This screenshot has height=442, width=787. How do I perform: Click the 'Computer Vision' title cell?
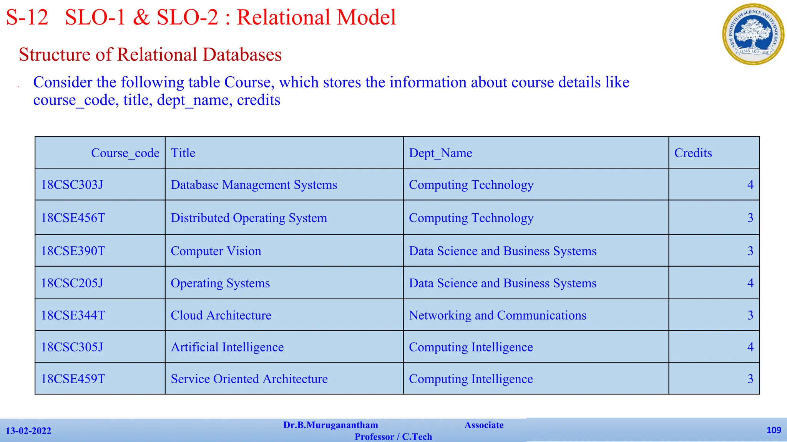(284, 251)
